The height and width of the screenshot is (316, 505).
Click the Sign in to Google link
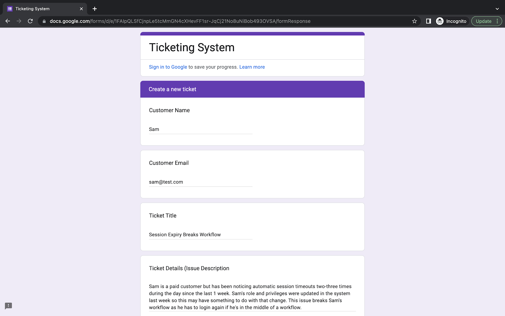point(168,67)
